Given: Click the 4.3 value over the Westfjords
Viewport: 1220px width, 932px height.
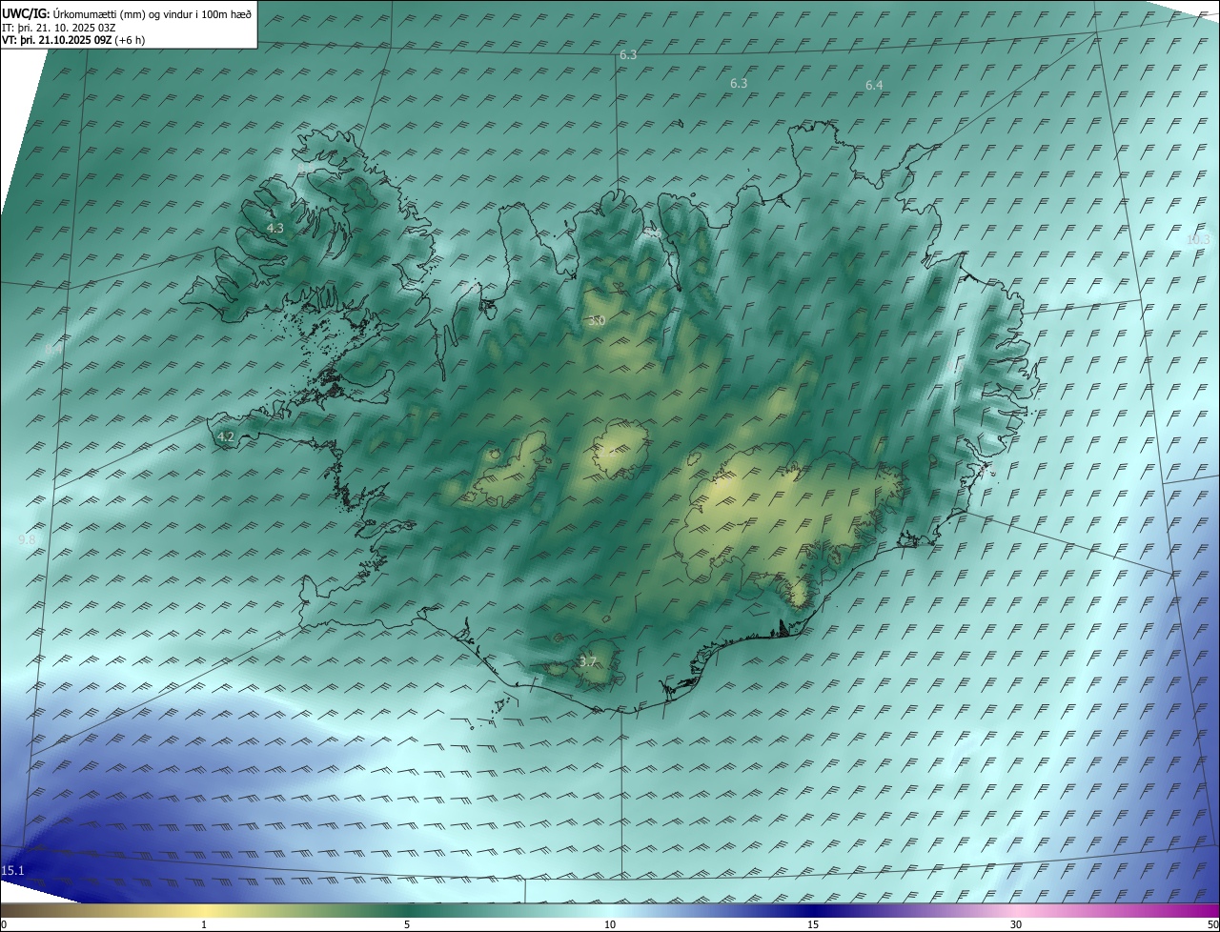Looking at the screenshot, I should click(x=274, y=229).
